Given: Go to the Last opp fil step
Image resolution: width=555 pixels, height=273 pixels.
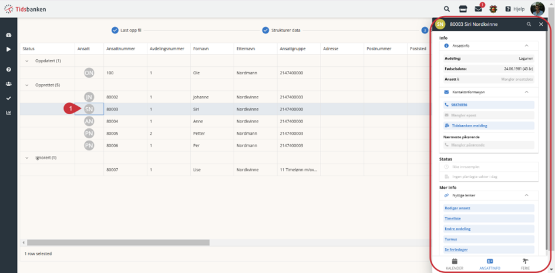Looking at the screenshot, I should point(126,30).
